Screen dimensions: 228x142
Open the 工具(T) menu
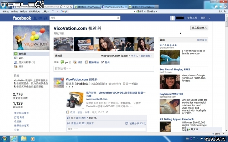tap(45, 11)
